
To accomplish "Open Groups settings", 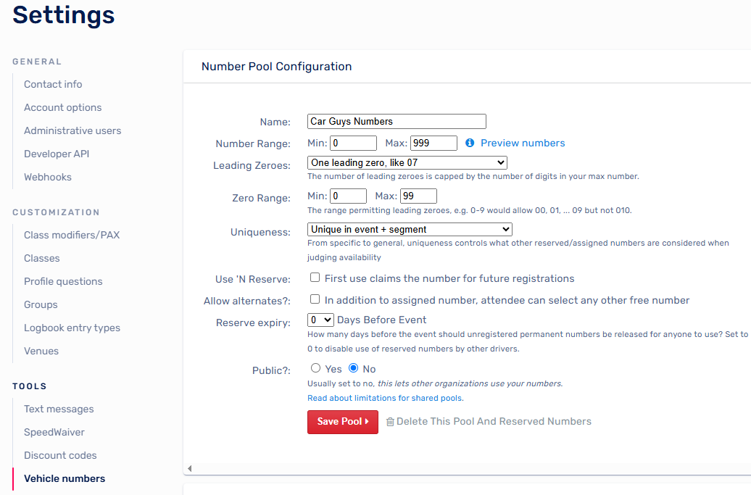I will 41,304.
